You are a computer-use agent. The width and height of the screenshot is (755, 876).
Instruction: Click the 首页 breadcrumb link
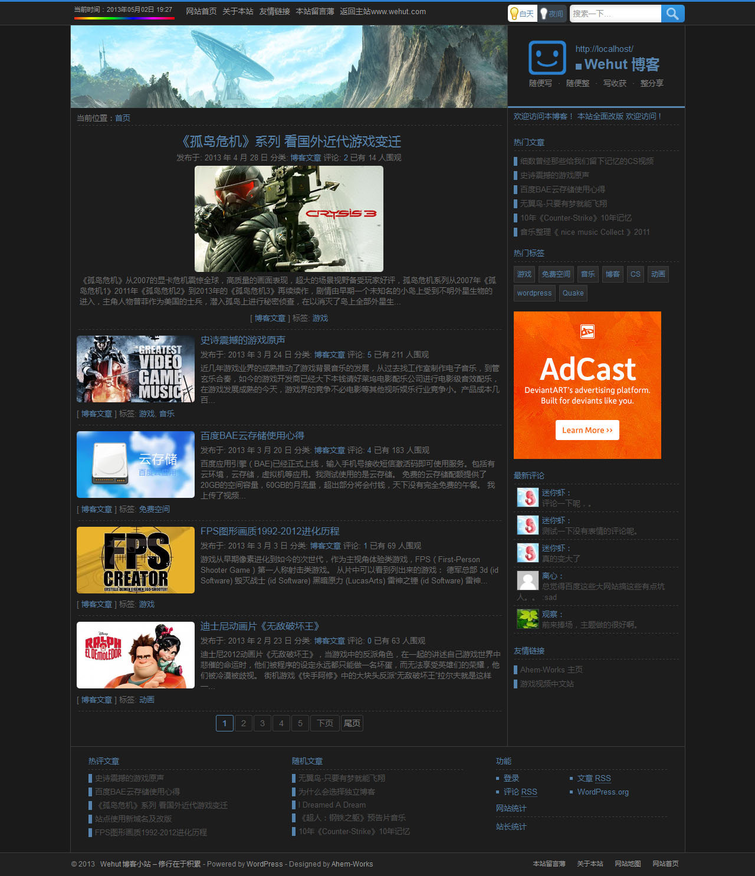pyautogui.click(x=123, y=118)
